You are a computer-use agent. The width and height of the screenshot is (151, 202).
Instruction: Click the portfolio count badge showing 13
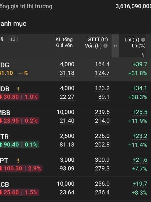pyautogui.click(x=13, y=39)
